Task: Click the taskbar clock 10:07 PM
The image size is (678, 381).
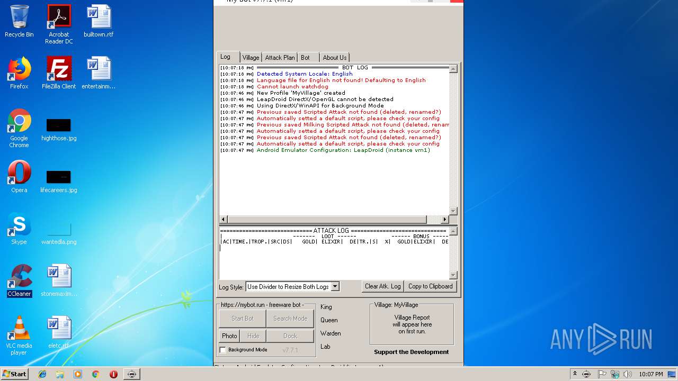Action: point(650,374)
